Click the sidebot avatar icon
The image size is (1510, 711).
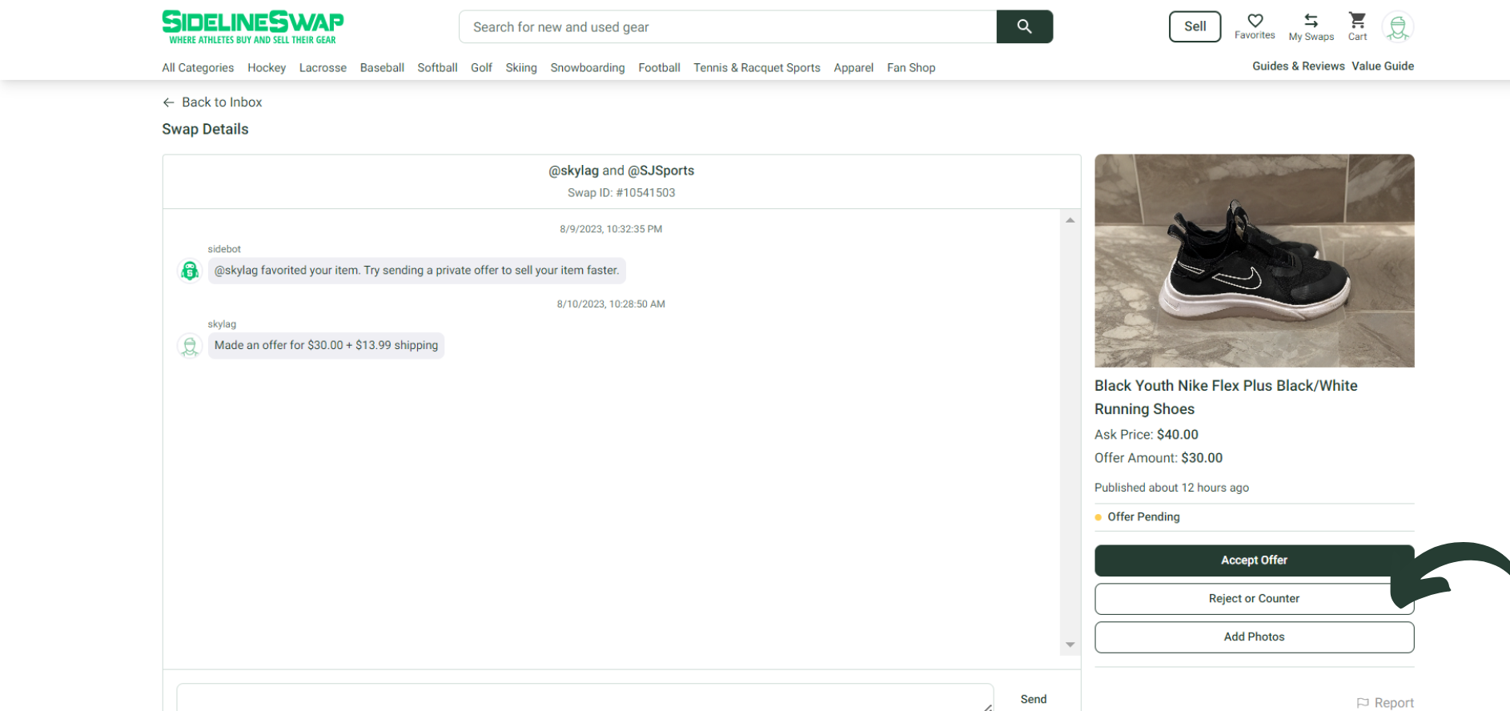coord(190,271)
